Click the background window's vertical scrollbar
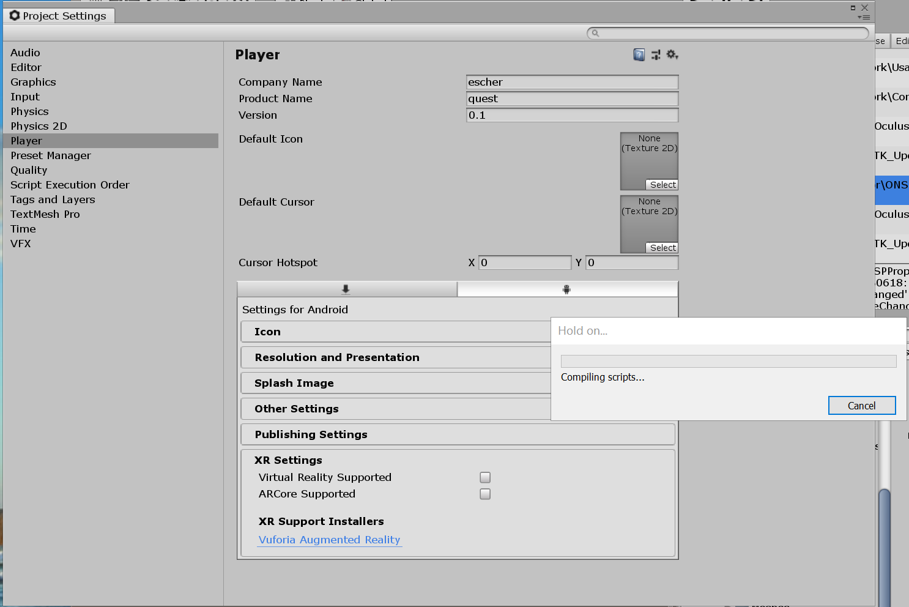Image resolution: width=909 pixels, height=607 pixels. coord(885,547)
